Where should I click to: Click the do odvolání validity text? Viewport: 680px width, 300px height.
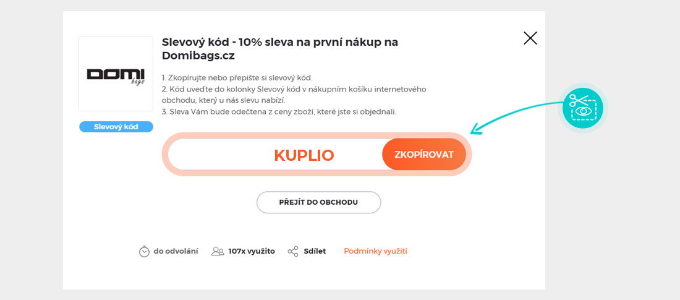[176, 251]
